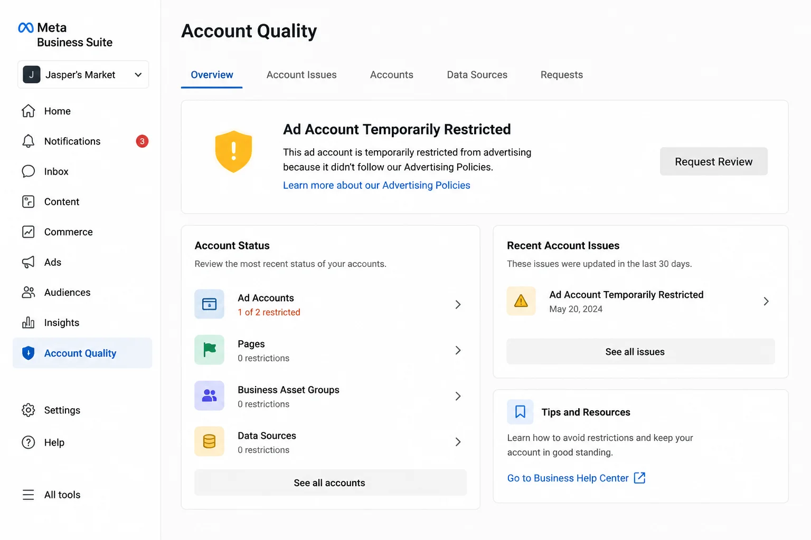Click the red 3 notifications badge
811x540 pixels.
click(x=142, y=141)
